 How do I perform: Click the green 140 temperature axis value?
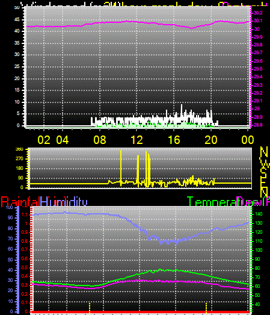[x=259, y=214]
